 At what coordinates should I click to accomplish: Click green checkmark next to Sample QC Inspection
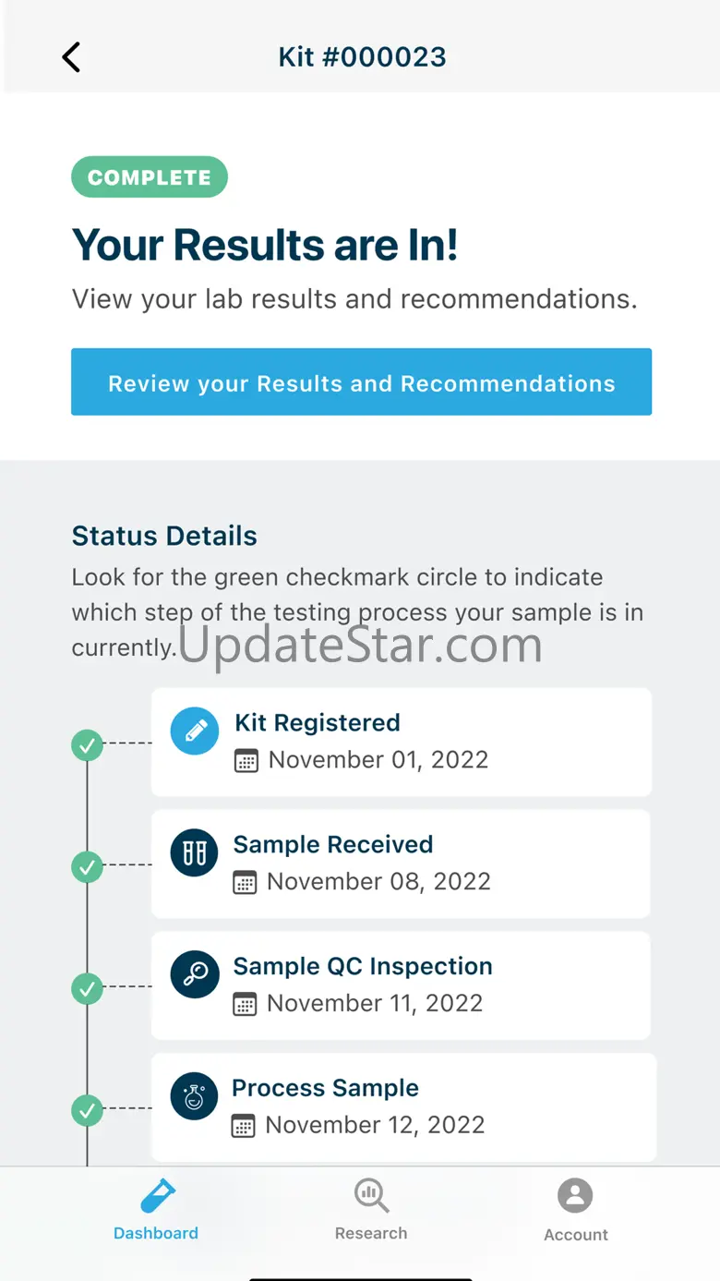[88, 988]
